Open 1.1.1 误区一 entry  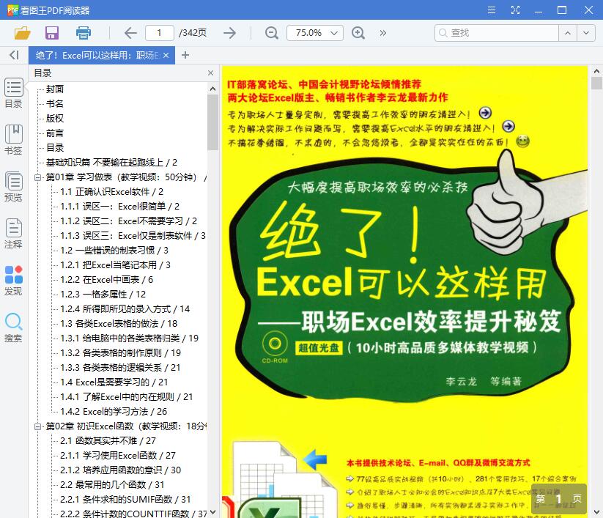(x=119, y=207)
